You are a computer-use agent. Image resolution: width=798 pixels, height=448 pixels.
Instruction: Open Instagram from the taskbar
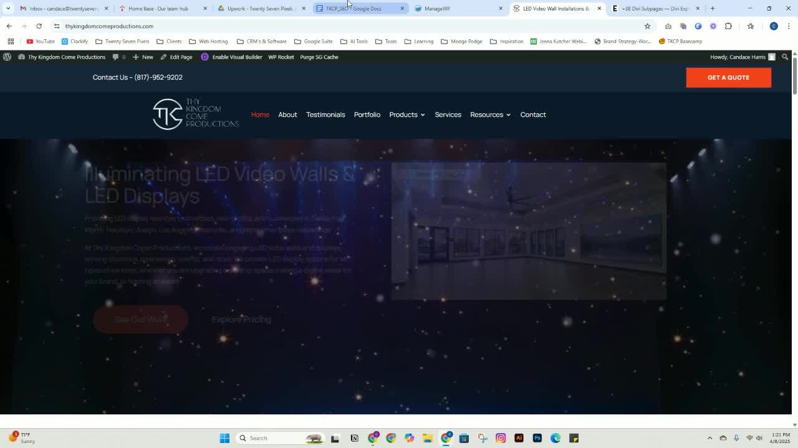click(x=501, y=438)
